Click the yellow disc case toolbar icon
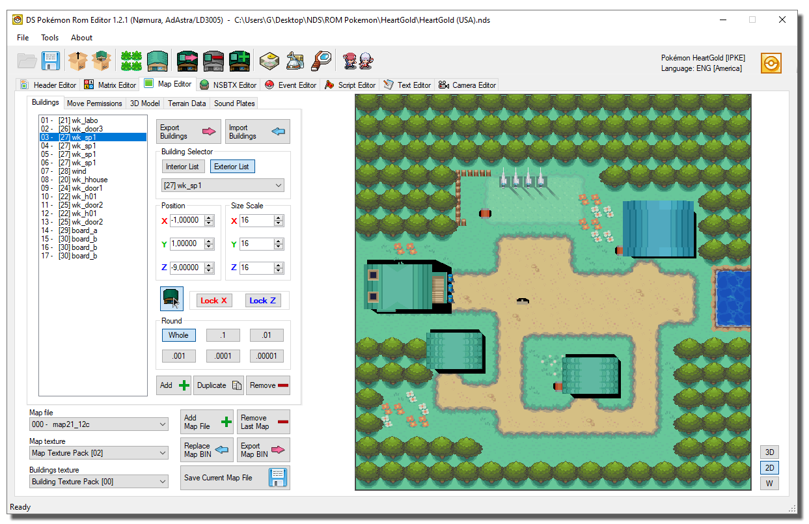This screenshot has width=809, height=524. pyautogui.click(x=269, y=61)
